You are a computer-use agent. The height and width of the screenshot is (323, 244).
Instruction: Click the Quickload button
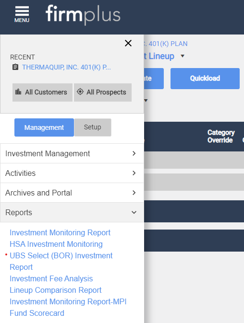tap(205, 79)
